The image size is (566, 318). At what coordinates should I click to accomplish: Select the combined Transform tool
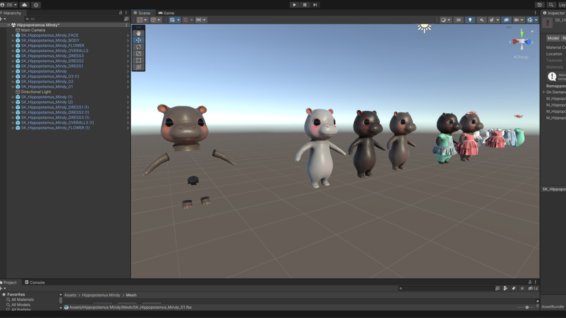pos(139,67)
